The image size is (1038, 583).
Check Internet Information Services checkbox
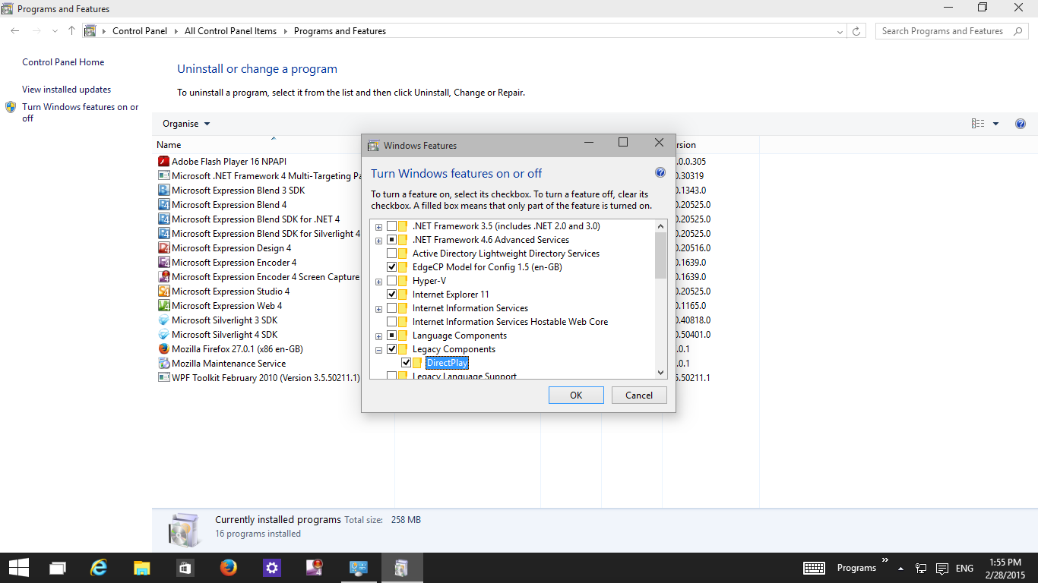coord(391,308)
